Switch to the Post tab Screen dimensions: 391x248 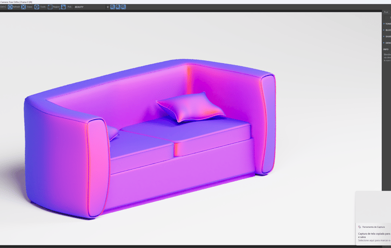(386, 12)
